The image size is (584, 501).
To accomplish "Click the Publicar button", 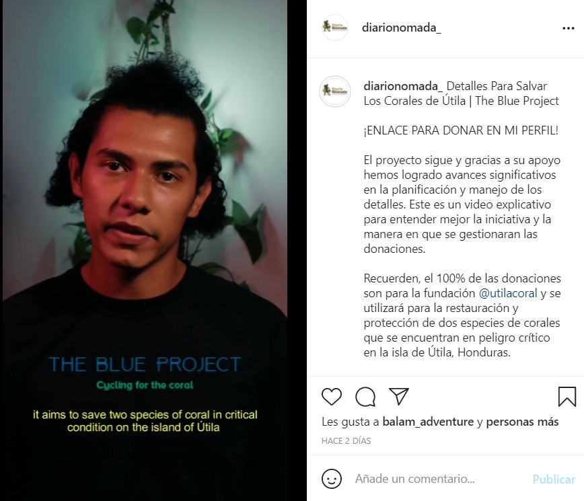I will click(x=554, y=479).
